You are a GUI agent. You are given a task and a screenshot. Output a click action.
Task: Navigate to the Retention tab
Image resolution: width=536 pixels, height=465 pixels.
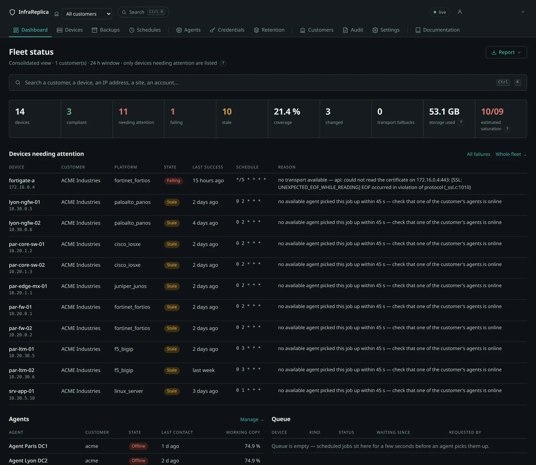[269, 30]
